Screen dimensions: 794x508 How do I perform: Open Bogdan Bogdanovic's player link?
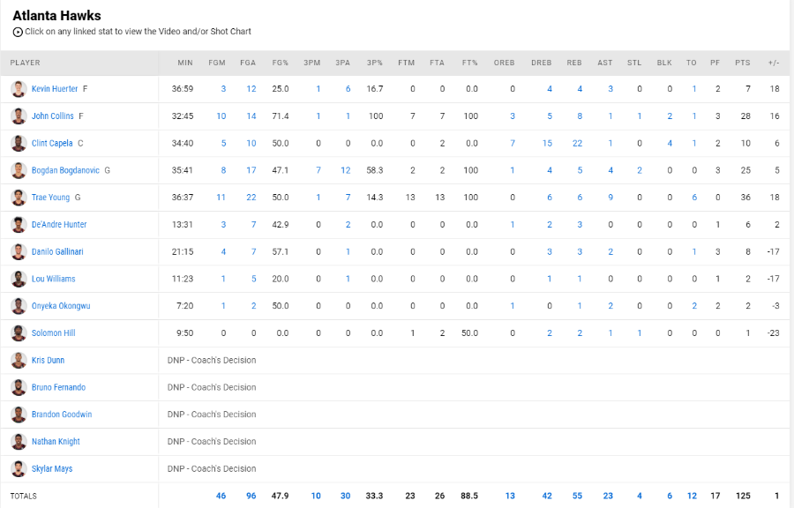coord(65,170)
